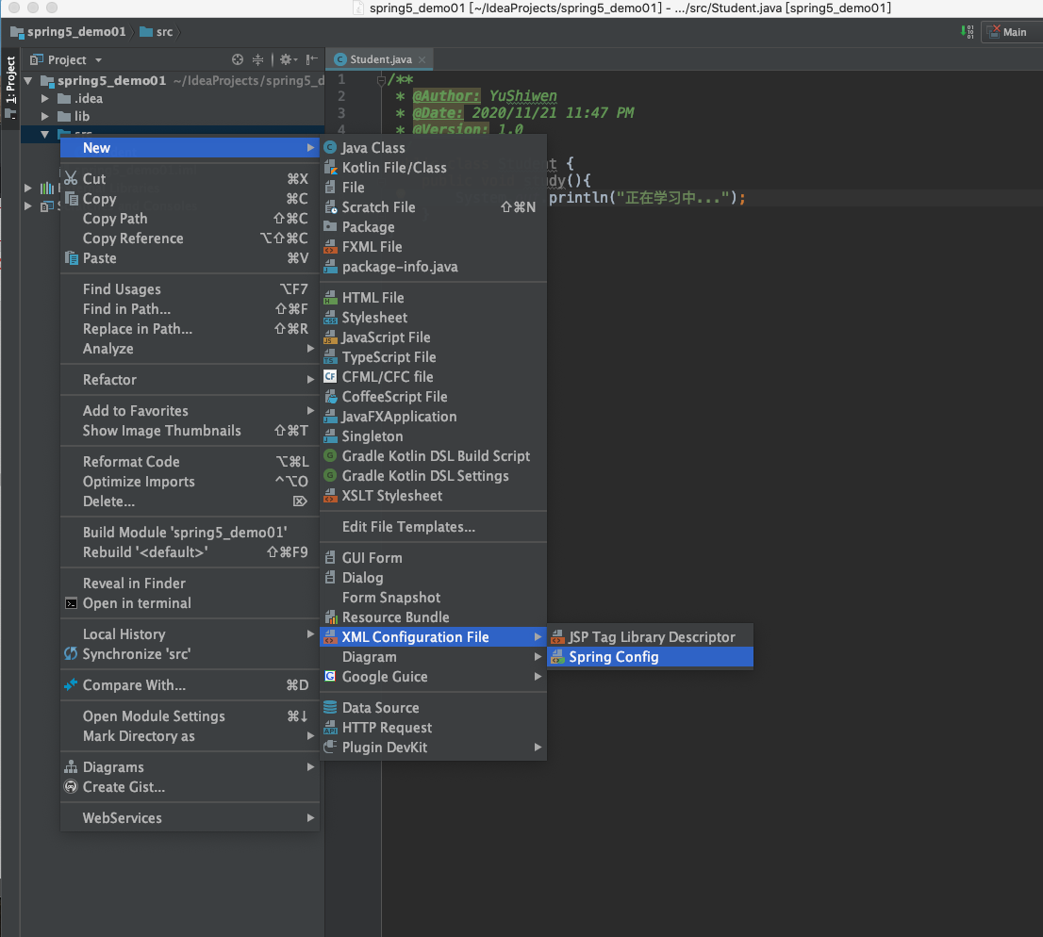1043x937 pixels.
Task: Click spring5_demo01 in the breadcrumb
Action: 69,32
